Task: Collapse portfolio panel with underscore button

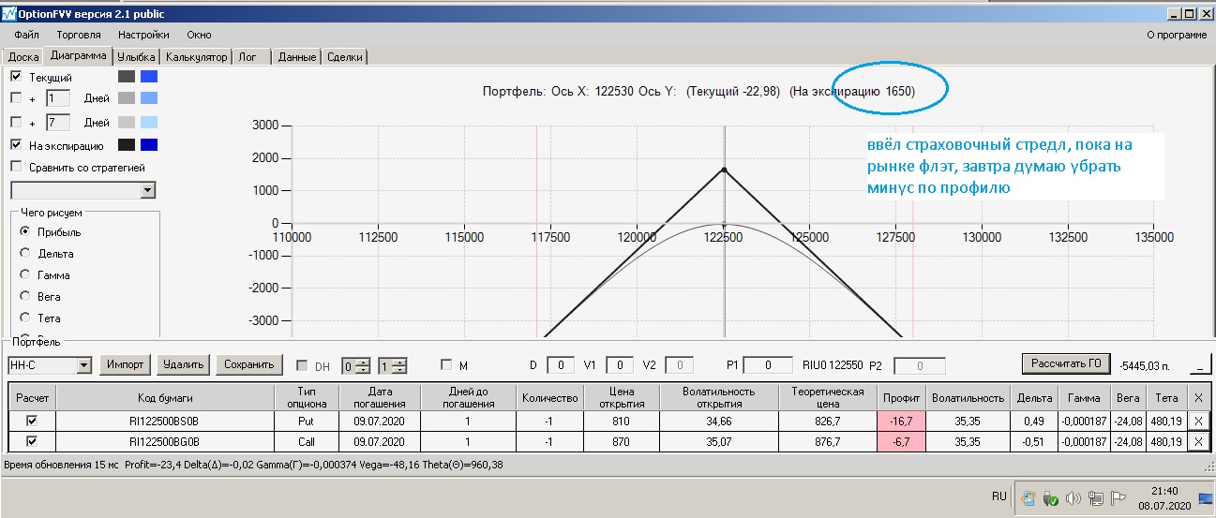Action: (1199, 364)
